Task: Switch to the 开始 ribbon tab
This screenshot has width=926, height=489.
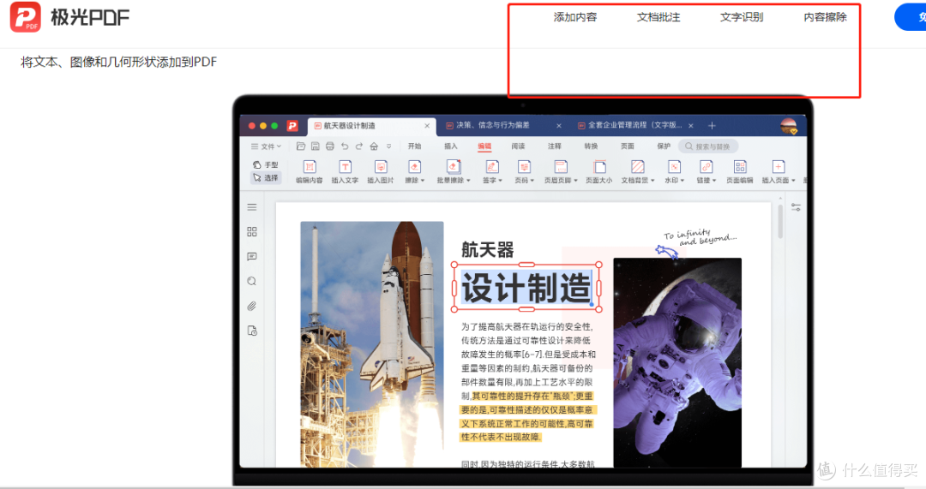Action: click(415, 146)
